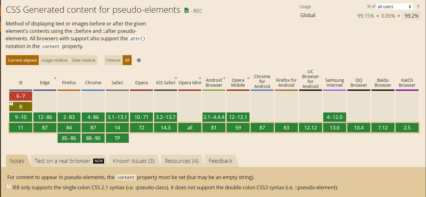Expand IE 6-7 version details cell
426x197 pixels.
(x=21, y=96)
